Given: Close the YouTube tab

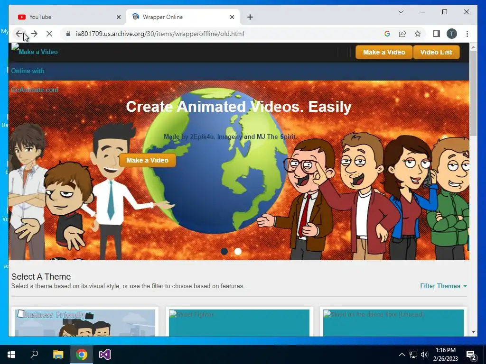Looking at the screenshot, I should (118, 17).
